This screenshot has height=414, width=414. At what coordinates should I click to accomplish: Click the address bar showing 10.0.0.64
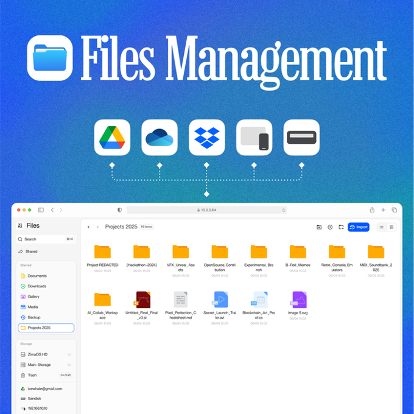[x=207, y=210]
